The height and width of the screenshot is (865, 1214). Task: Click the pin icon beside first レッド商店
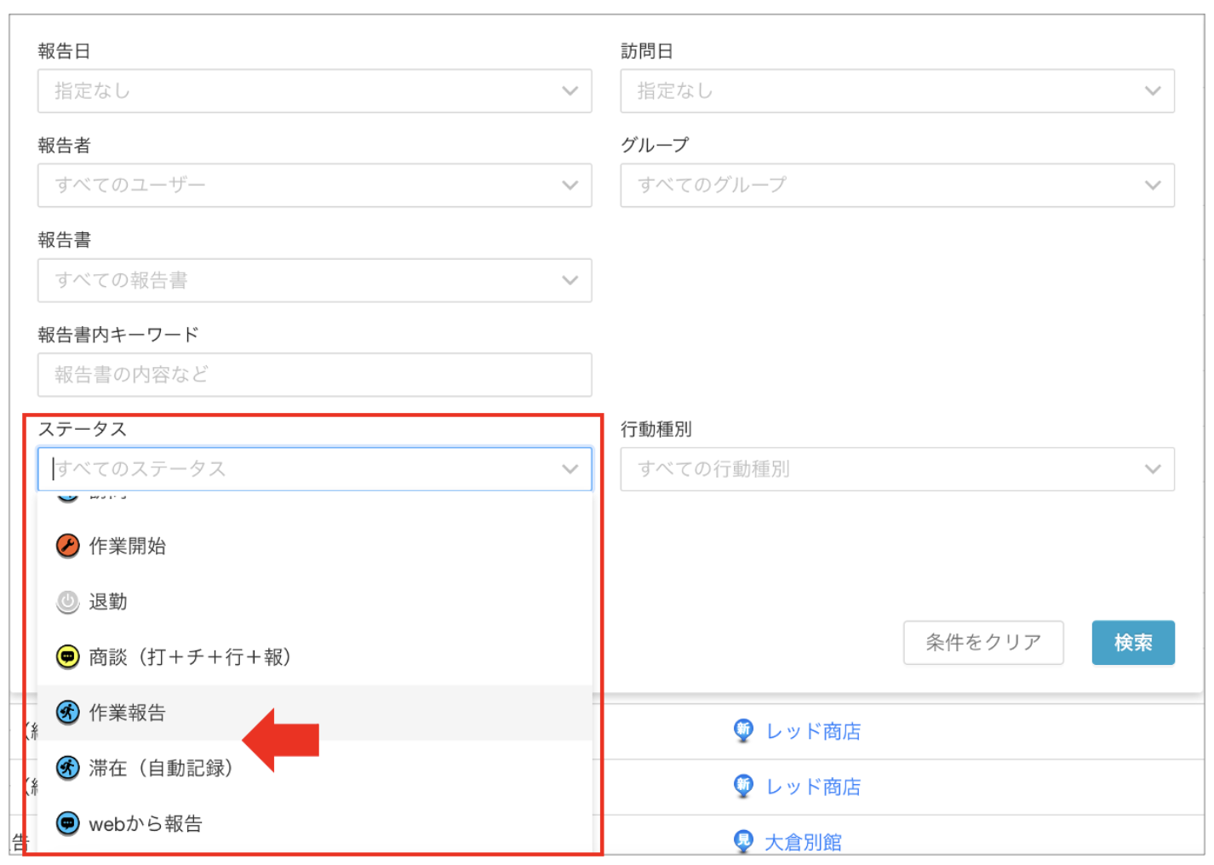pos(743,730)
